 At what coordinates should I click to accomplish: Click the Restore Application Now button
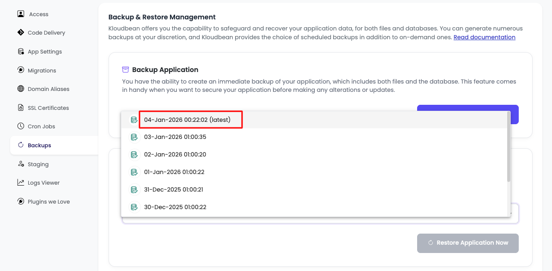tap(467, 243)
